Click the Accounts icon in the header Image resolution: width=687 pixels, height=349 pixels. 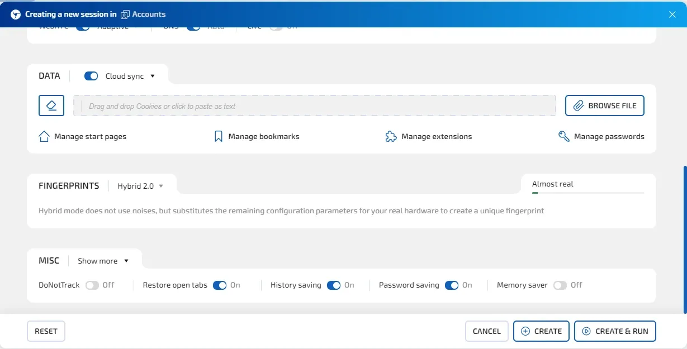125,14
